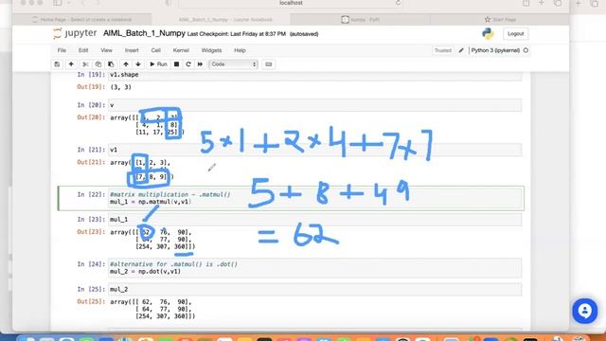
Task: Open the Cell menu
Action: [155, 50]
